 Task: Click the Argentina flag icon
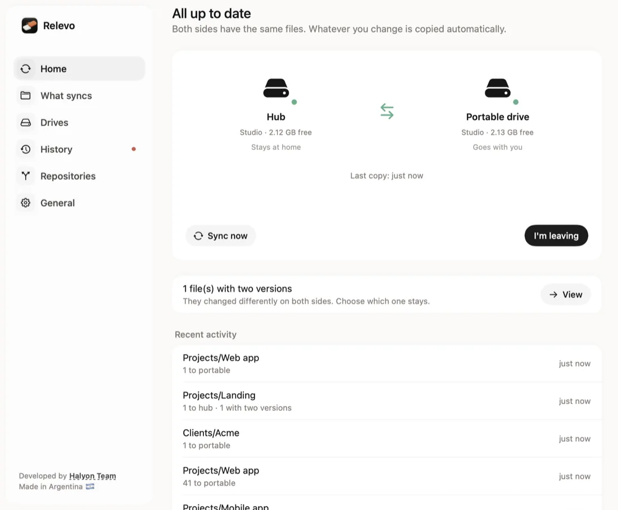pos(90,487)
